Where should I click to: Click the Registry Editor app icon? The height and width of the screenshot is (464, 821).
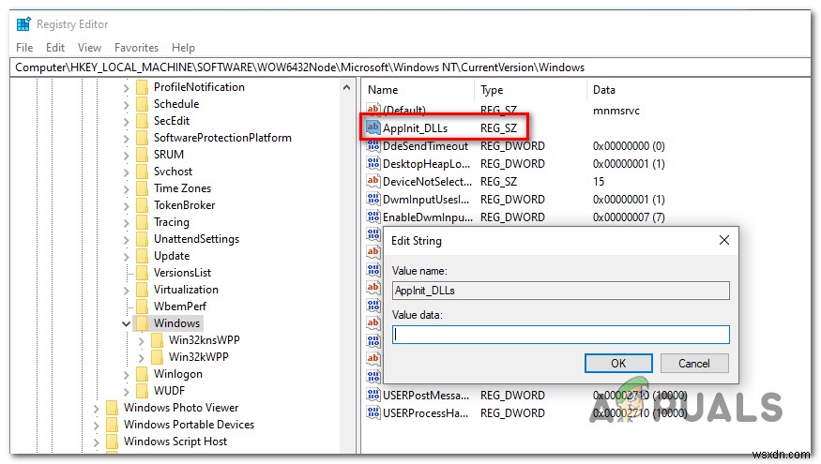click(x=23, y=24)
